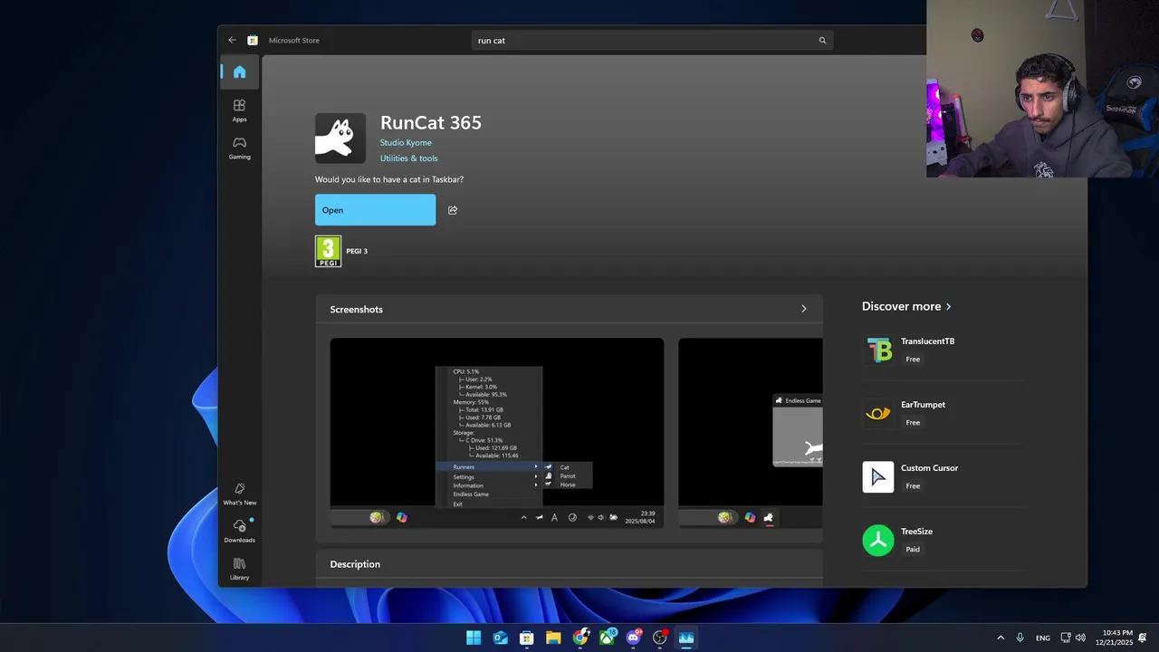Viewport: 1159px width, 652px height.
Task: Open the notifications bell in tray
Action: tap(1144, 638)
